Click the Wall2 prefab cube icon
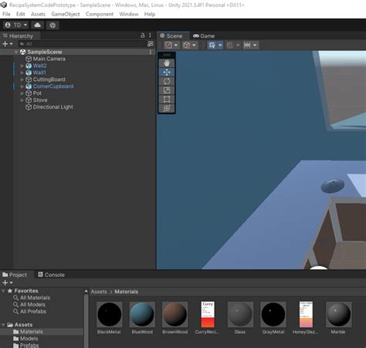This screenshot has height=348, width=366. pyautogui.click(x=29, y=66)
